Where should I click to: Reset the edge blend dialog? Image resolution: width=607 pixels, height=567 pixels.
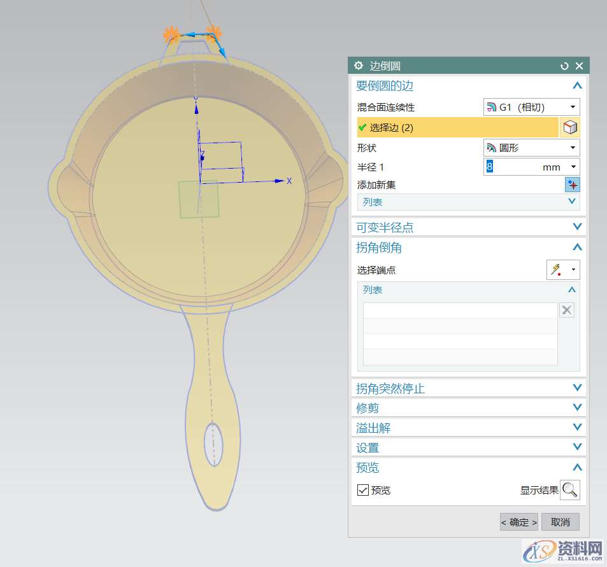[x=564, y=66]
